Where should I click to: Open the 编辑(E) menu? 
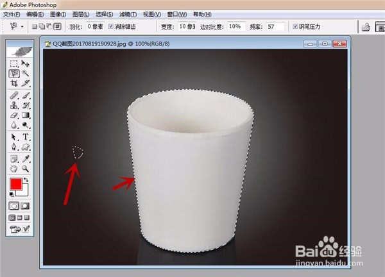(x=35, y=15)
